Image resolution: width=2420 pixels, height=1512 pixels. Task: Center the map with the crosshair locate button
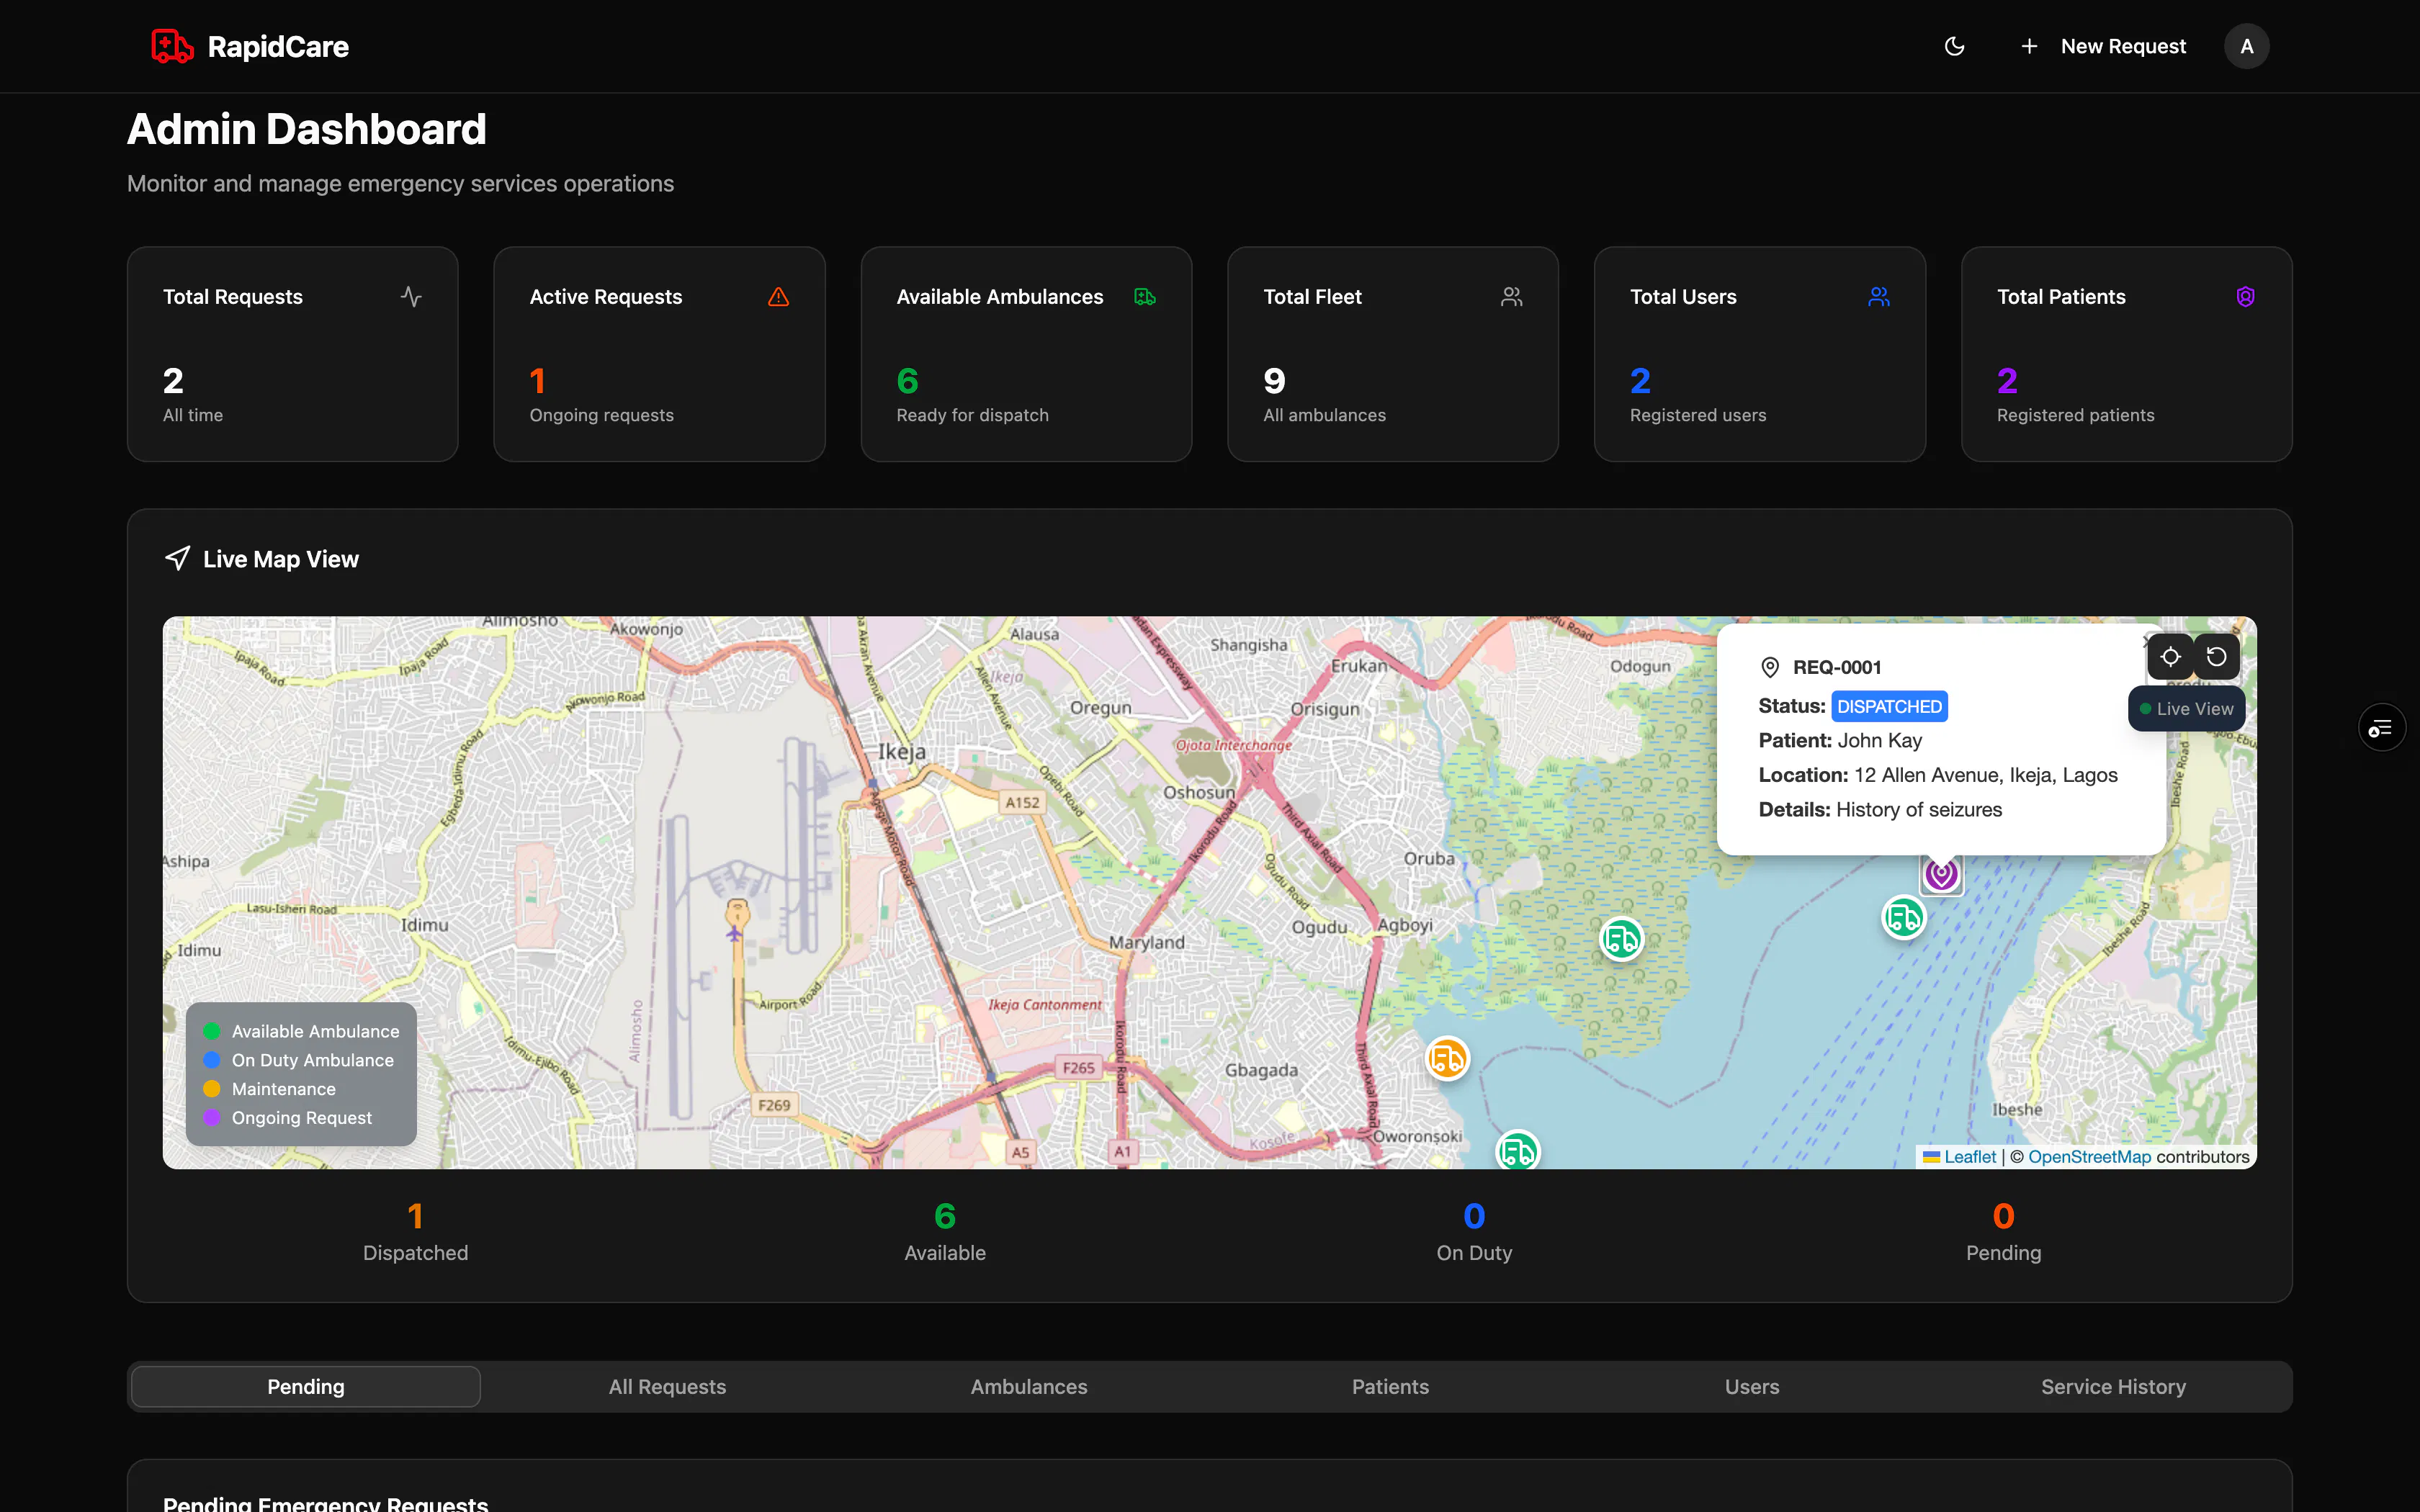(x=2170, y=656)
